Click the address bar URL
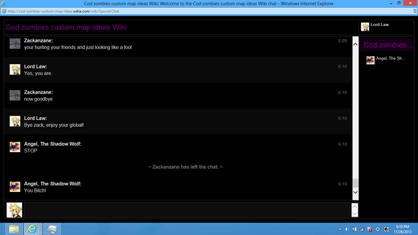This screenshot has height=235, width=418. (x=63, y=11)
